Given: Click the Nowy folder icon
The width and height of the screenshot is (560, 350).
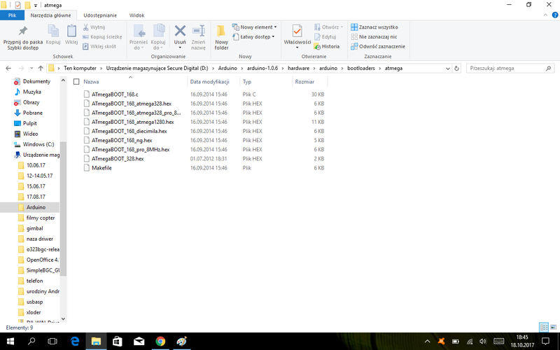Looking at the screenshot, I should pyautogui.click(x=221, y=36).
